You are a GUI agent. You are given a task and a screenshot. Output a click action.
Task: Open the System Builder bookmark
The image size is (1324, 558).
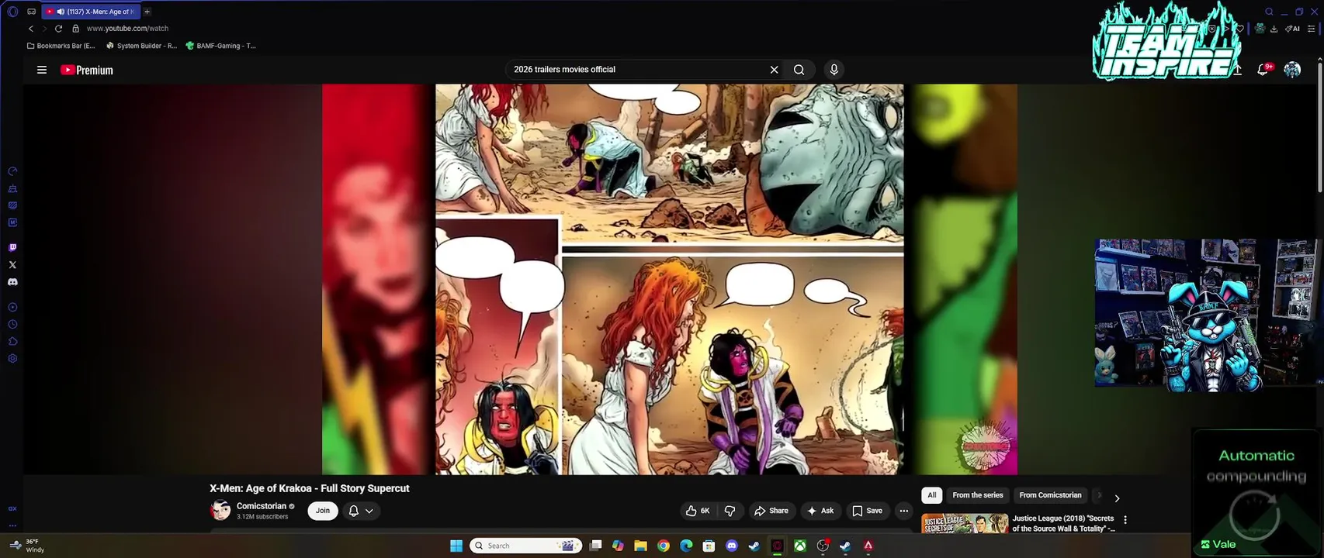click(141, 46)
